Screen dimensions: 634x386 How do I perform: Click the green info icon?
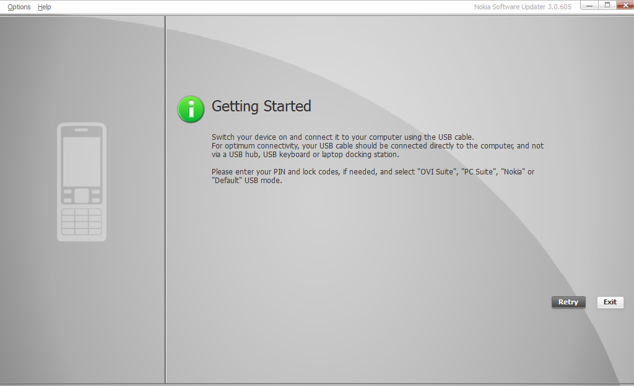(x=191, y=109)
